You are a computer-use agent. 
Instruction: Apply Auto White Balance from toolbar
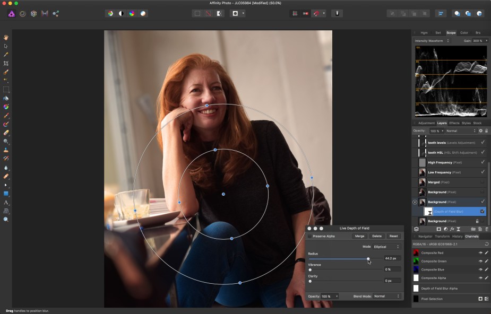[x=143, y=13]
